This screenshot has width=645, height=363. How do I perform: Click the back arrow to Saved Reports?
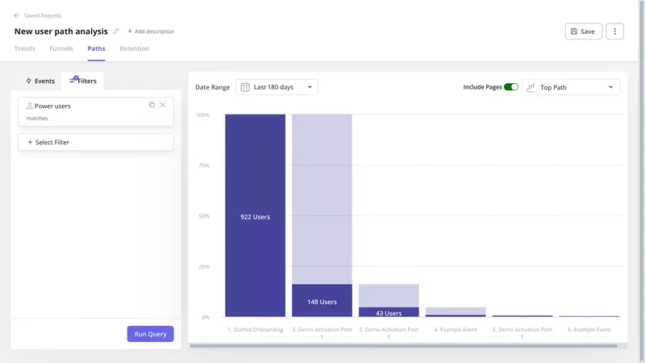click(x=17, y=15)
